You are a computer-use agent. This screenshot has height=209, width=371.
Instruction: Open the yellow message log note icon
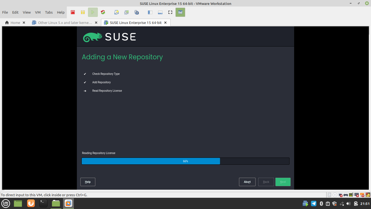click(x=368, y=195)
